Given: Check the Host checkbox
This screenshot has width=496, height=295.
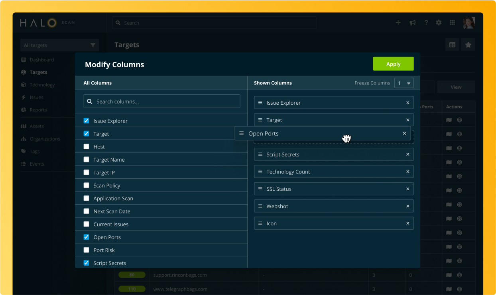Looking at the screenshot, I should (86, 147).
